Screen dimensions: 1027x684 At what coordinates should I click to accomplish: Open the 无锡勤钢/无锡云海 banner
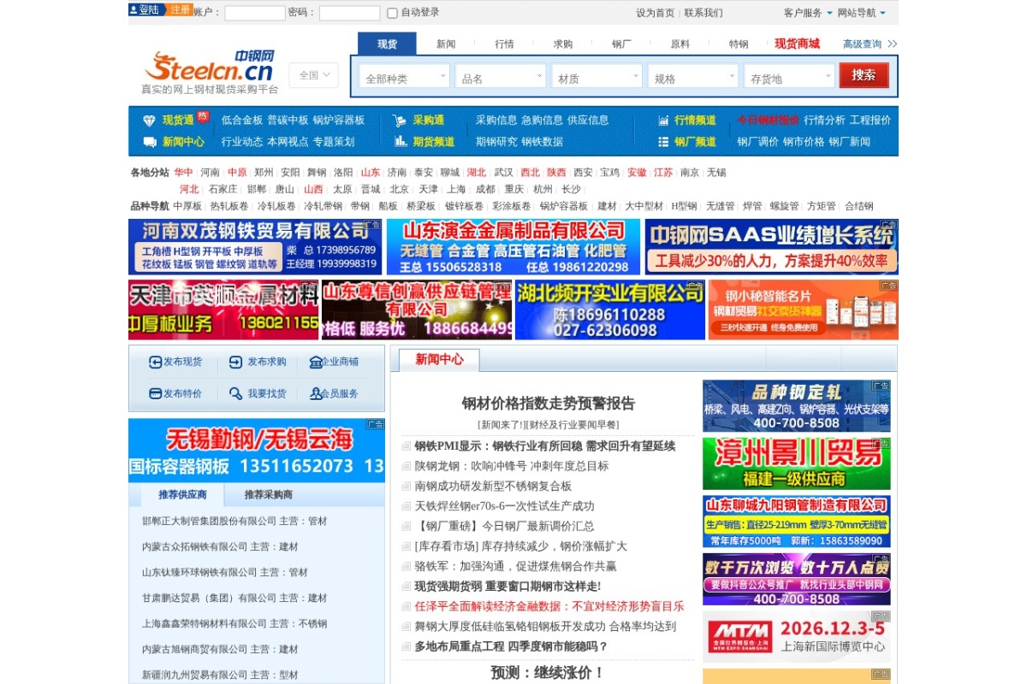click(x=257, y=451)
